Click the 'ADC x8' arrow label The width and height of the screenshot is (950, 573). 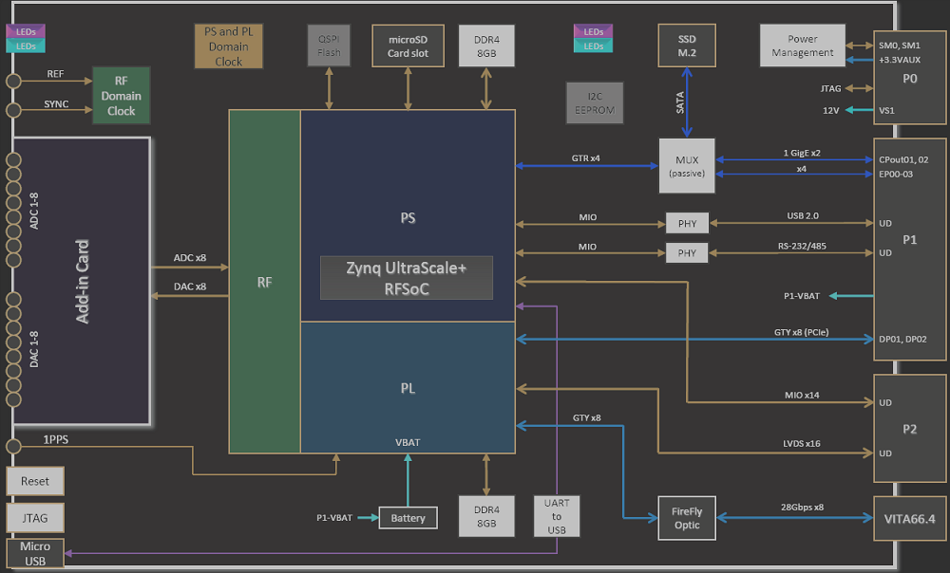coord(190,258)
